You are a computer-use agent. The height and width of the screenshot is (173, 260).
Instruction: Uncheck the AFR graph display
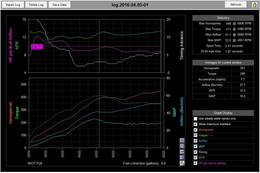196,158
